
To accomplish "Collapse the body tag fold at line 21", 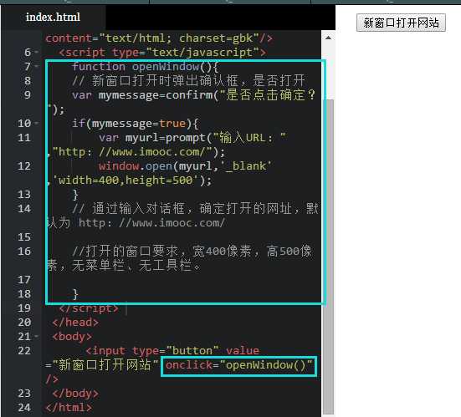I will [x=37, y=337].
